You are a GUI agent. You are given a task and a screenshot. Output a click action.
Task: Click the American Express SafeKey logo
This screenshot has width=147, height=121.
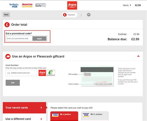coord(41,5)
